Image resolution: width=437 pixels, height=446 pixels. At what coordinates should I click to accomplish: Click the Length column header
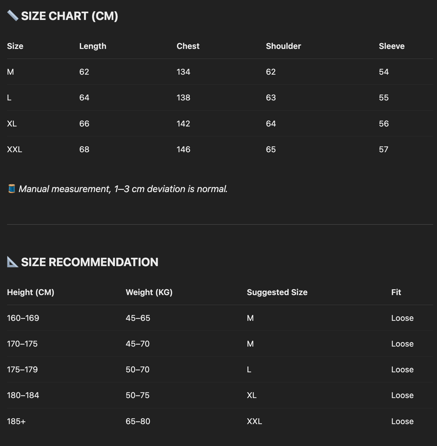click(93, 46)
